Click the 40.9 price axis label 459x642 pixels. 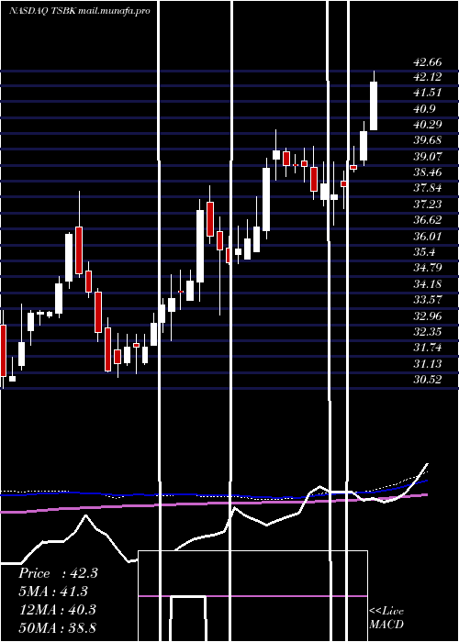tap(425, 108)
